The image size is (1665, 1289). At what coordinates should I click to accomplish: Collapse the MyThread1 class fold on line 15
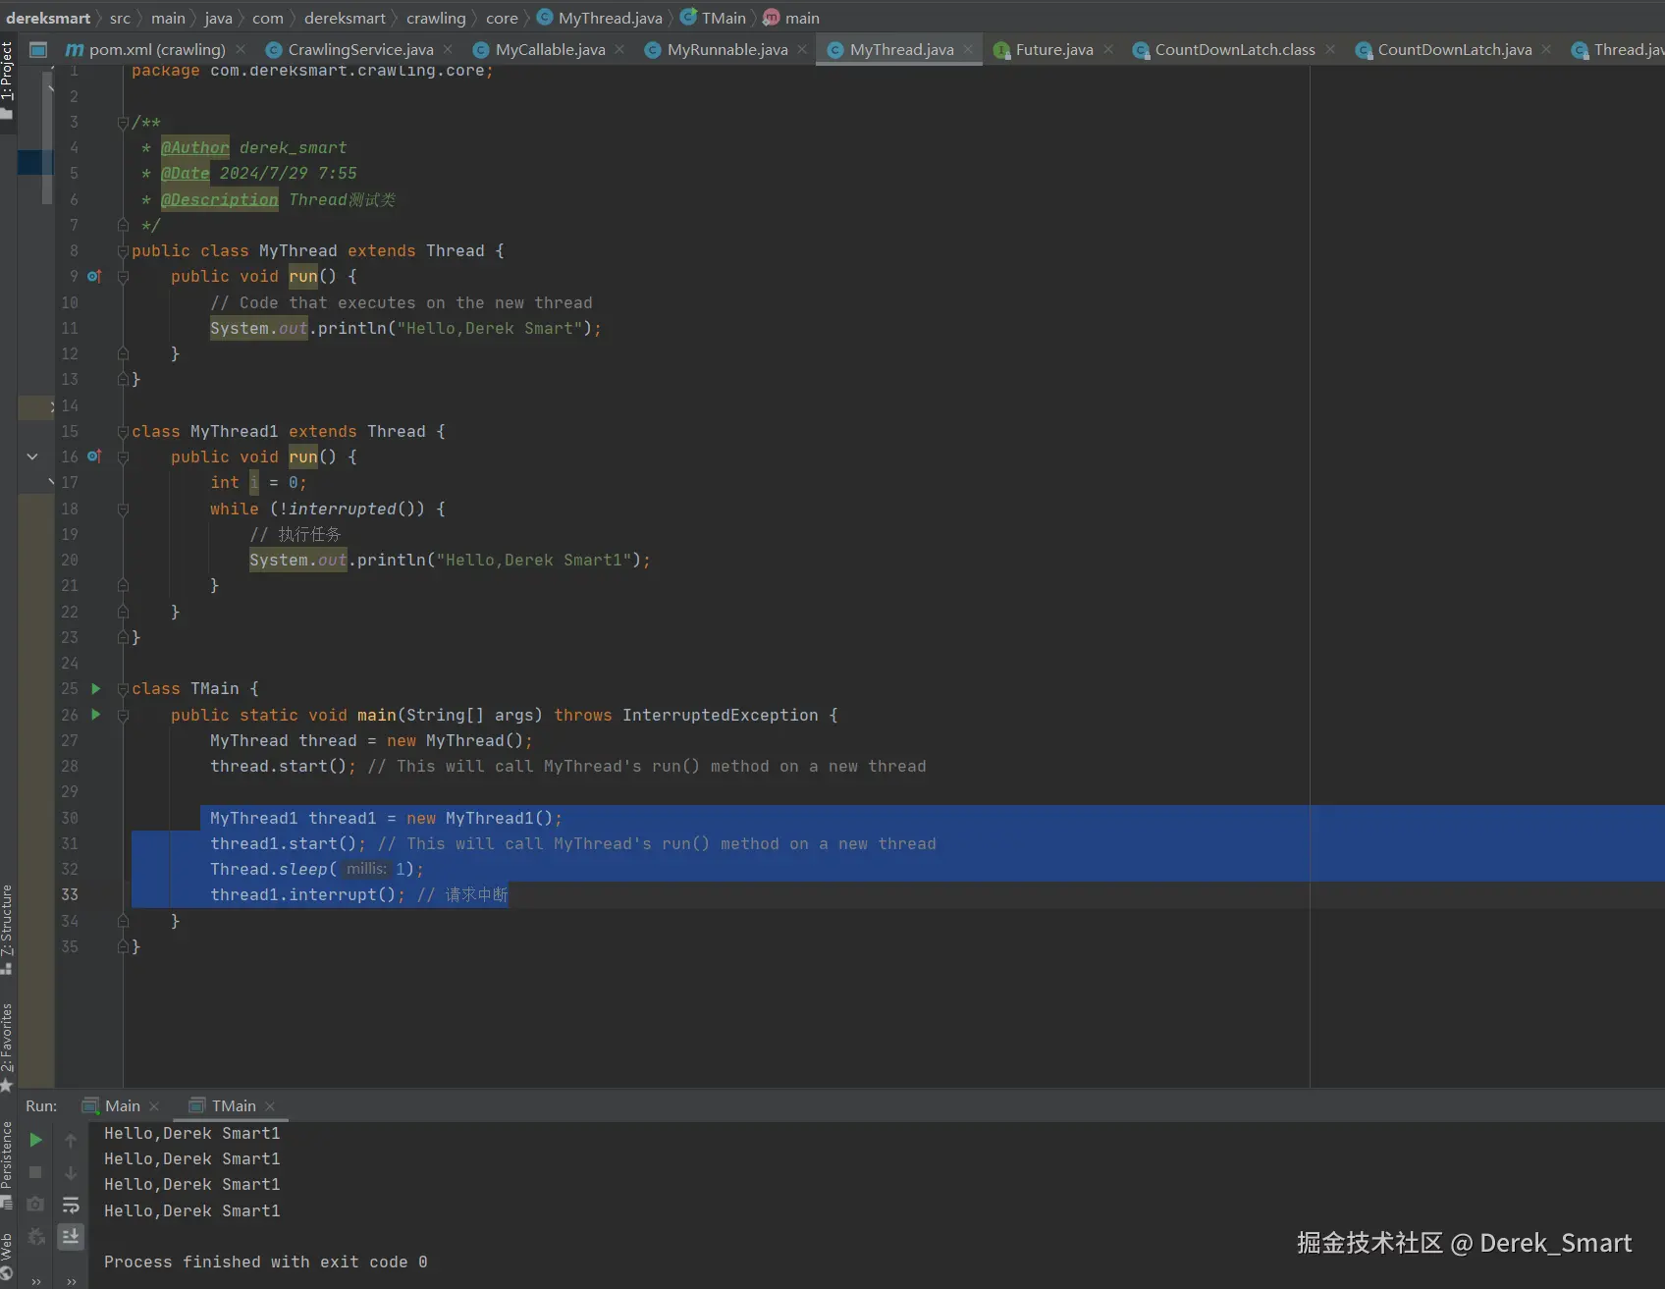pos(123,432)
